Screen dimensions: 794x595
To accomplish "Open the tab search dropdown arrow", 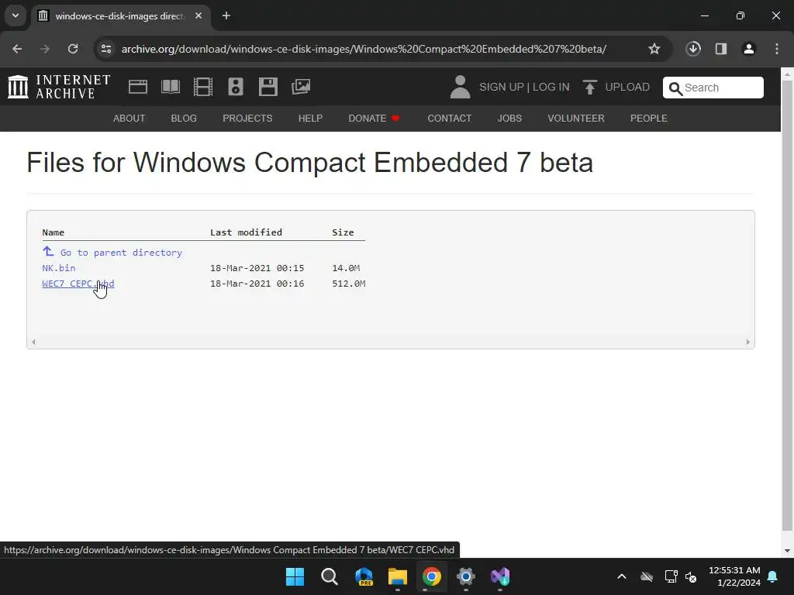I will pyautogui.click(x=16, y=15).
